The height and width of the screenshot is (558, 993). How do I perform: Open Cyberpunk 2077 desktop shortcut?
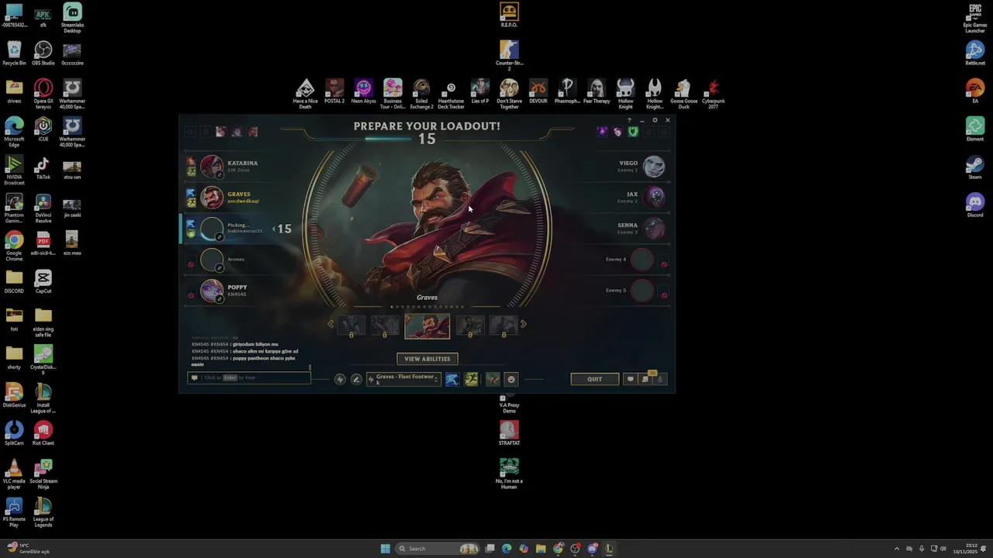pos(713,94)
